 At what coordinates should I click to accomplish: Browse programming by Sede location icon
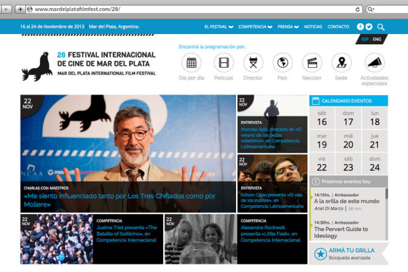pyautogui.click(x=341, y=63)
